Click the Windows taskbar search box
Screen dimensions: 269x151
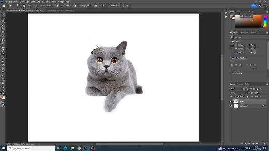(x=31, y=148)
